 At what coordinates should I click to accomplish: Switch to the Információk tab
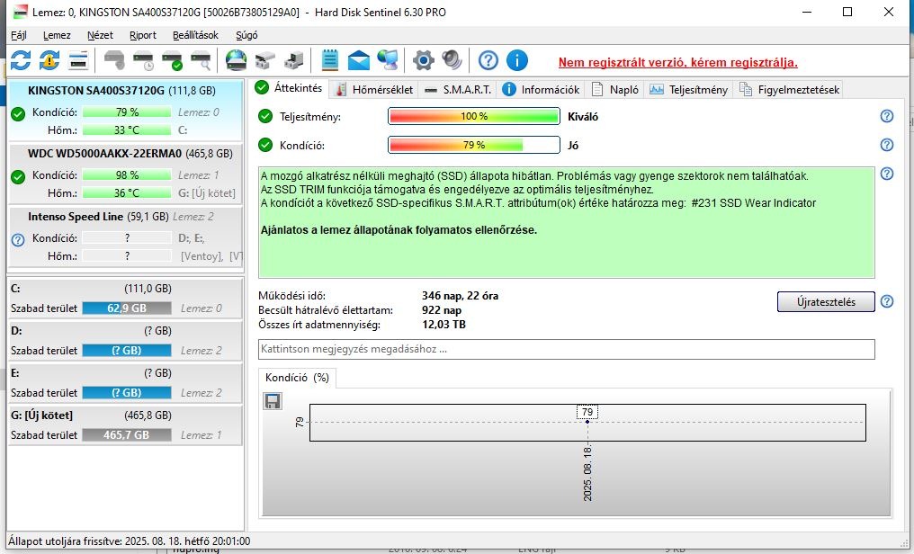click(541, 89)
